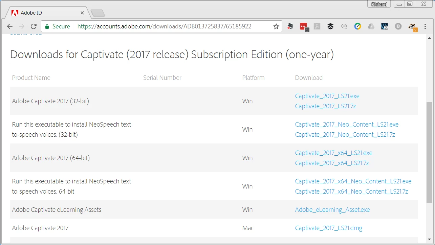Download Captivate_2017_Neo_Content_LS21.7z

click(345, 135)
